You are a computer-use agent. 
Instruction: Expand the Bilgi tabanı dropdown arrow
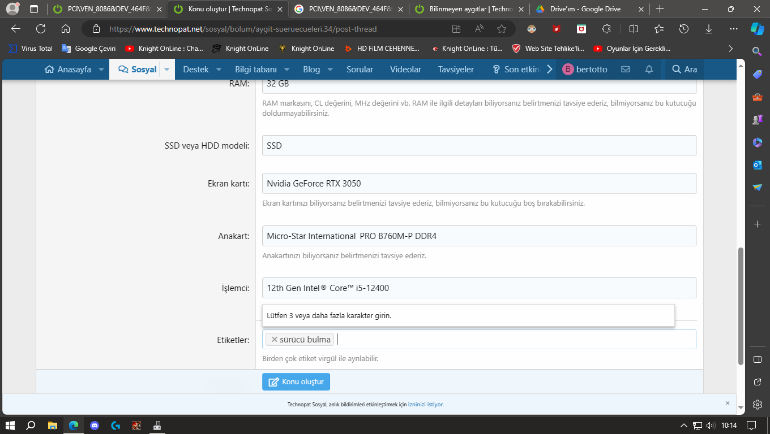[287, 70]
